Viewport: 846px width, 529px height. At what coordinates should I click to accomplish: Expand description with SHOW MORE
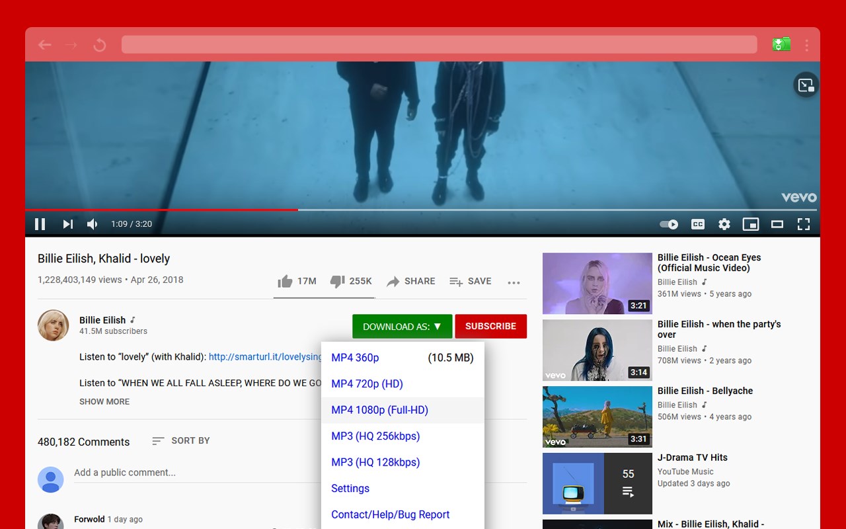104,401
